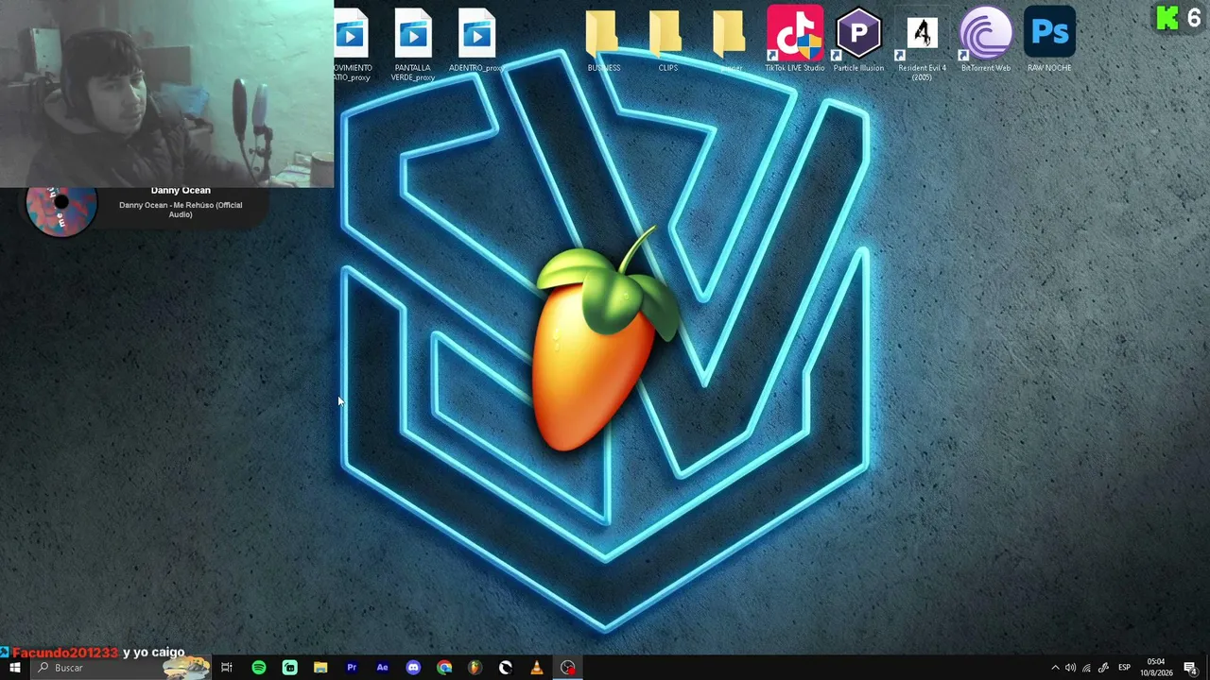Screen dimensions: 1210x680
Task: Open Google Chrome from the taskbar
Action: 444,668
